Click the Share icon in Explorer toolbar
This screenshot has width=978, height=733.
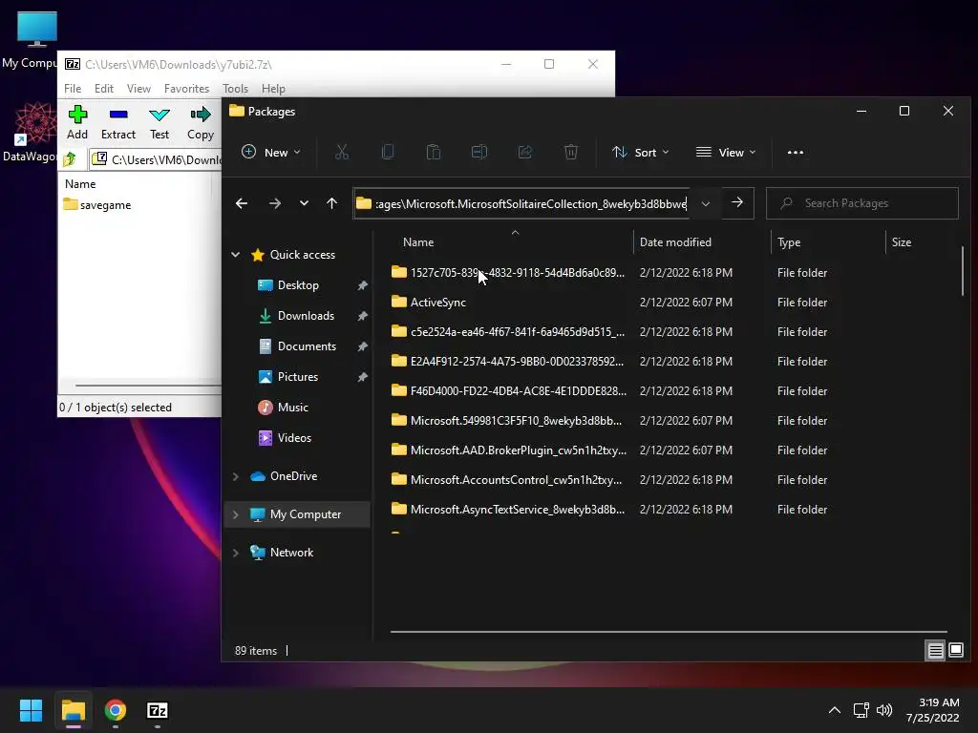[x=525, y=152]
